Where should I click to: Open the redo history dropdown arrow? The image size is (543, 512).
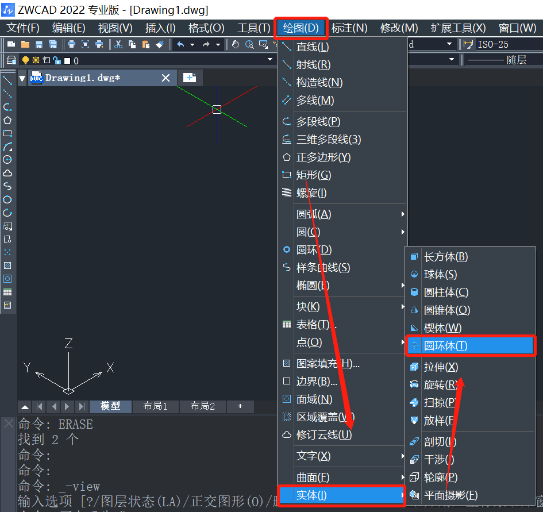coord(218,44)
